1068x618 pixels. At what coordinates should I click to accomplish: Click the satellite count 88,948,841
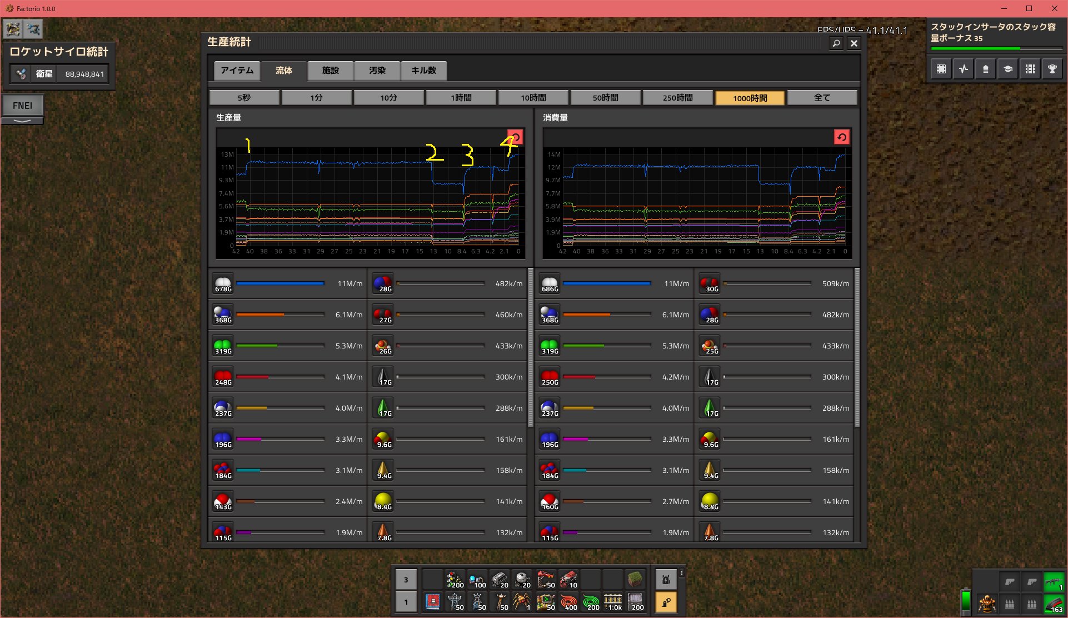[x=84, y=74]
